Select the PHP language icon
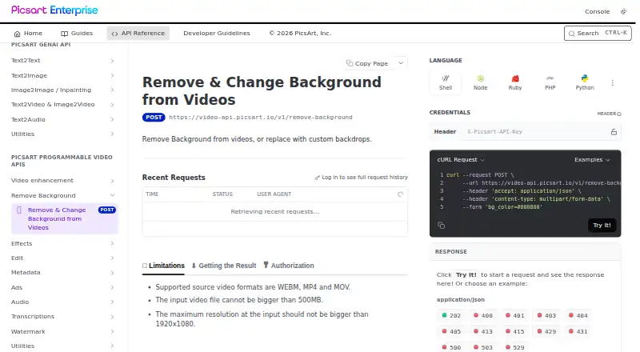 pos(550,82)
